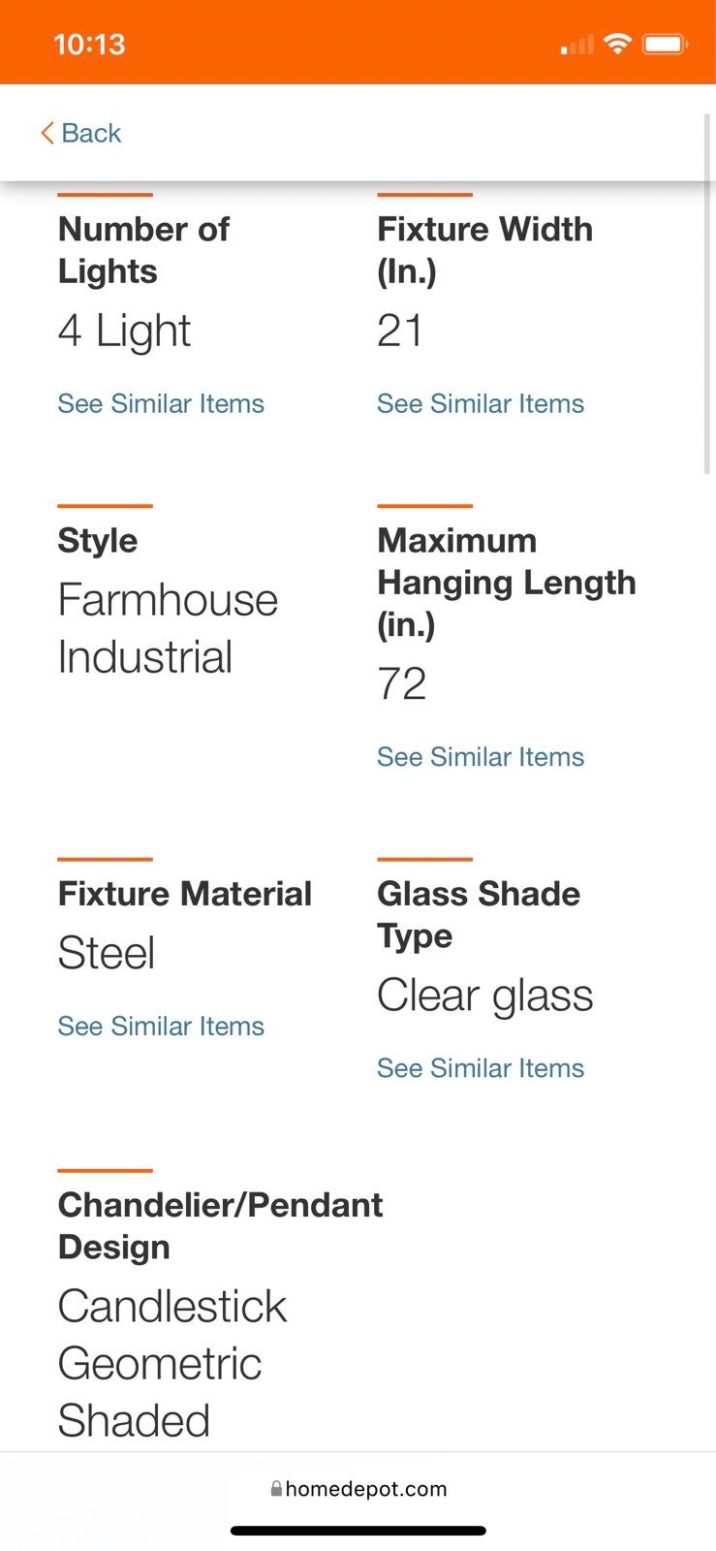Viewport: 716px width, 1551px height.
Task: Tap the battery indicator icon
Action: click(x=665, y=44)
